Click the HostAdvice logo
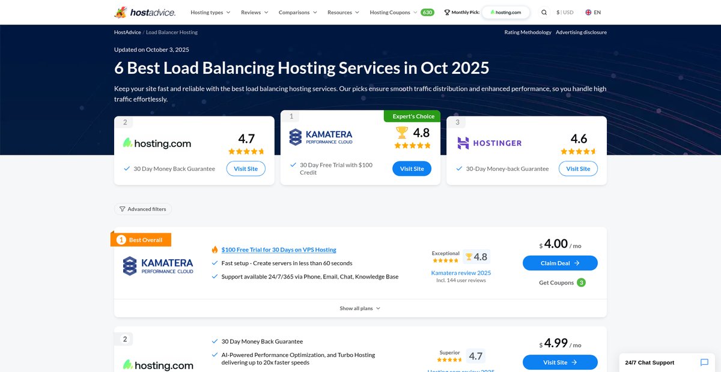Screen dimensions: 721x372 tap(145, 12)
